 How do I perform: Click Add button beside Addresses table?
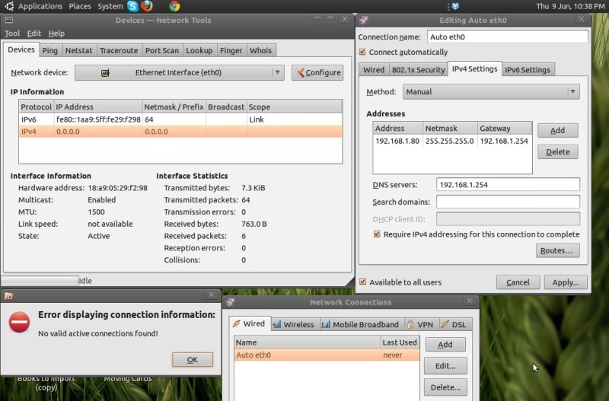click(x=558, y=130)
